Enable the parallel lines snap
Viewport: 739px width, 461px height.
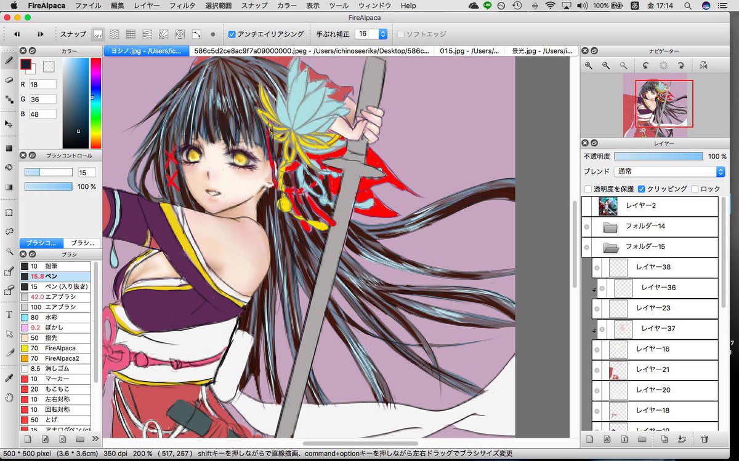(x=115, y=34)
